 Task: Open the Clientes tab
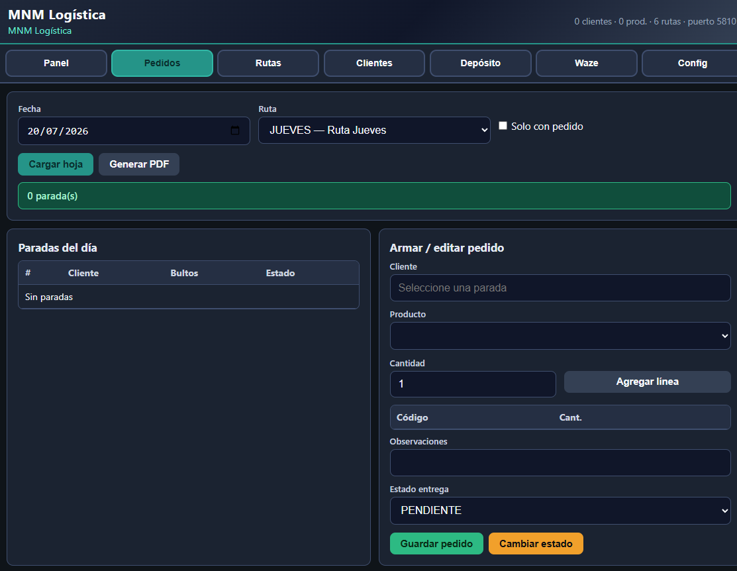[x=374, y=63]
